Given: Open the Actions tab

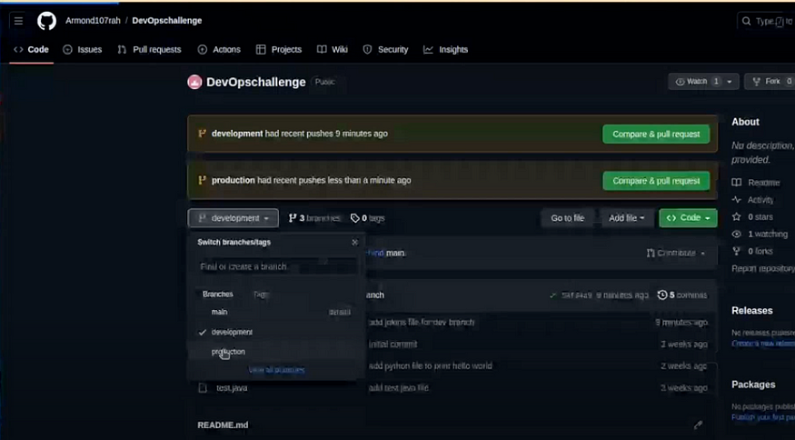Looking at the screenshot, I should tap(219, 50).
